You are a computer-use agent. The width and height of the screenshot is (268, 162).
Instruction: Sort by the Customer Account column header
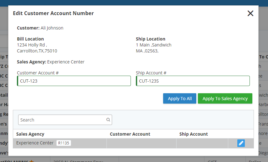point(130,134)
